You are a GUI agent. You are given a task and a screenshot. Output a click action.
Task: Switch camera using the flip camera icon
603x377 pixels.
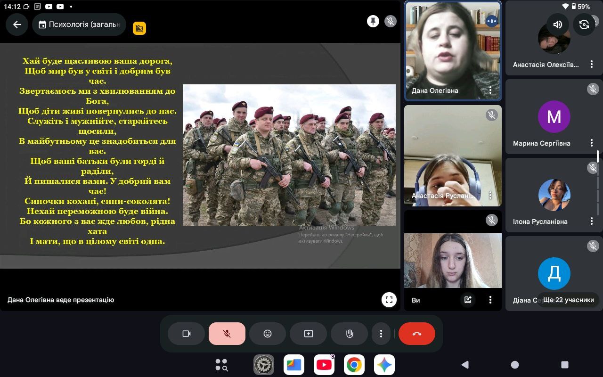pos(584,25)
